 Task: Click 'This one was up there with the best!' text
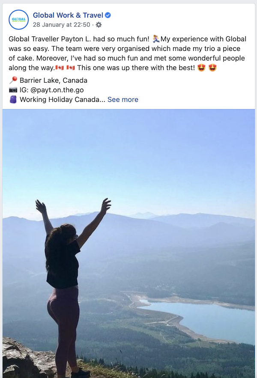[x=136, y=68]
